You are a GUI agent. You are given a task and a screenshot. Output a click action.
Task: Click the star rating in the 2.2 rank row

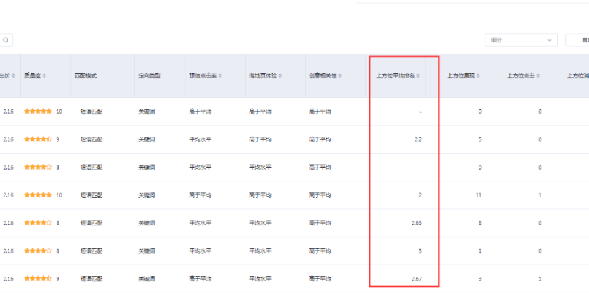[38, 139]
